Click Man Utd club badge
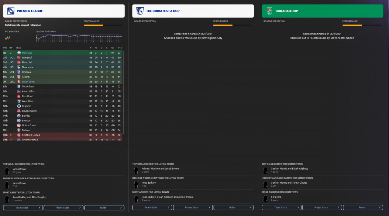Viewport: 389px width, 216px height. [x=19, y=62]
